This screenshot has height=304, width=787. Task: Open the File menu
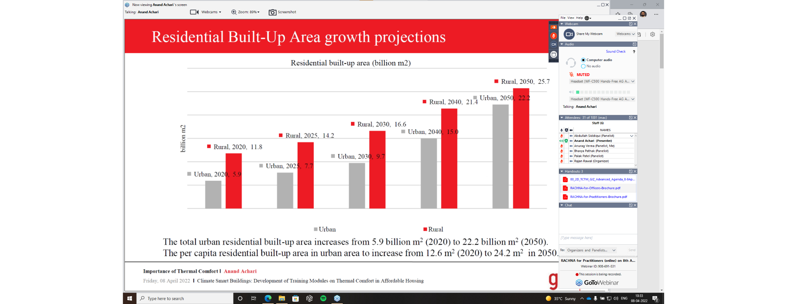pyautogui.click(x=563, y=18)
